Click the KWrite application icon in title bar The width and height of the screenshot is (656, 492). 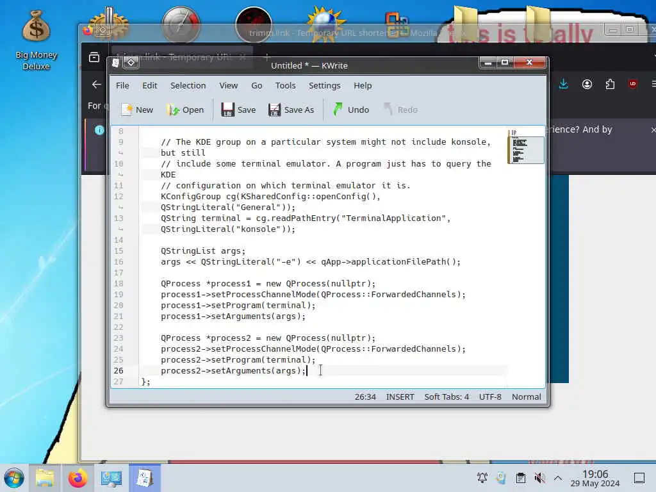pyautogui.click(x=116, y=63)
